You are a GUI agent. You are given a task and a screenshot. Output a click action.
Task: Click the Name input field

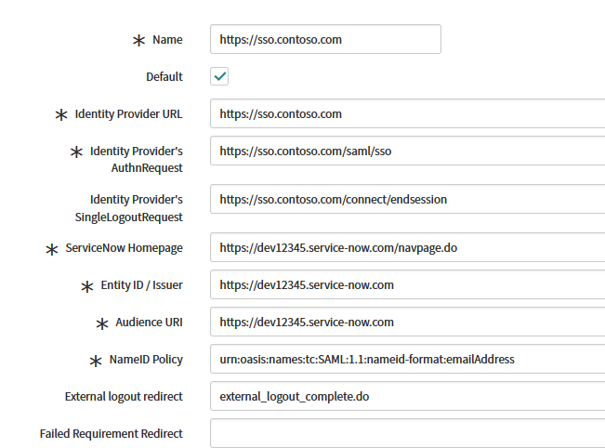click(x=324, y=39)
